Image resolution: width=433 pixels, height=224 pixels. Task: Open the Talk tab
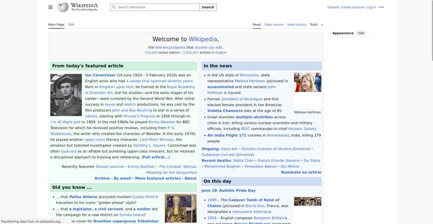coord(71,24)
